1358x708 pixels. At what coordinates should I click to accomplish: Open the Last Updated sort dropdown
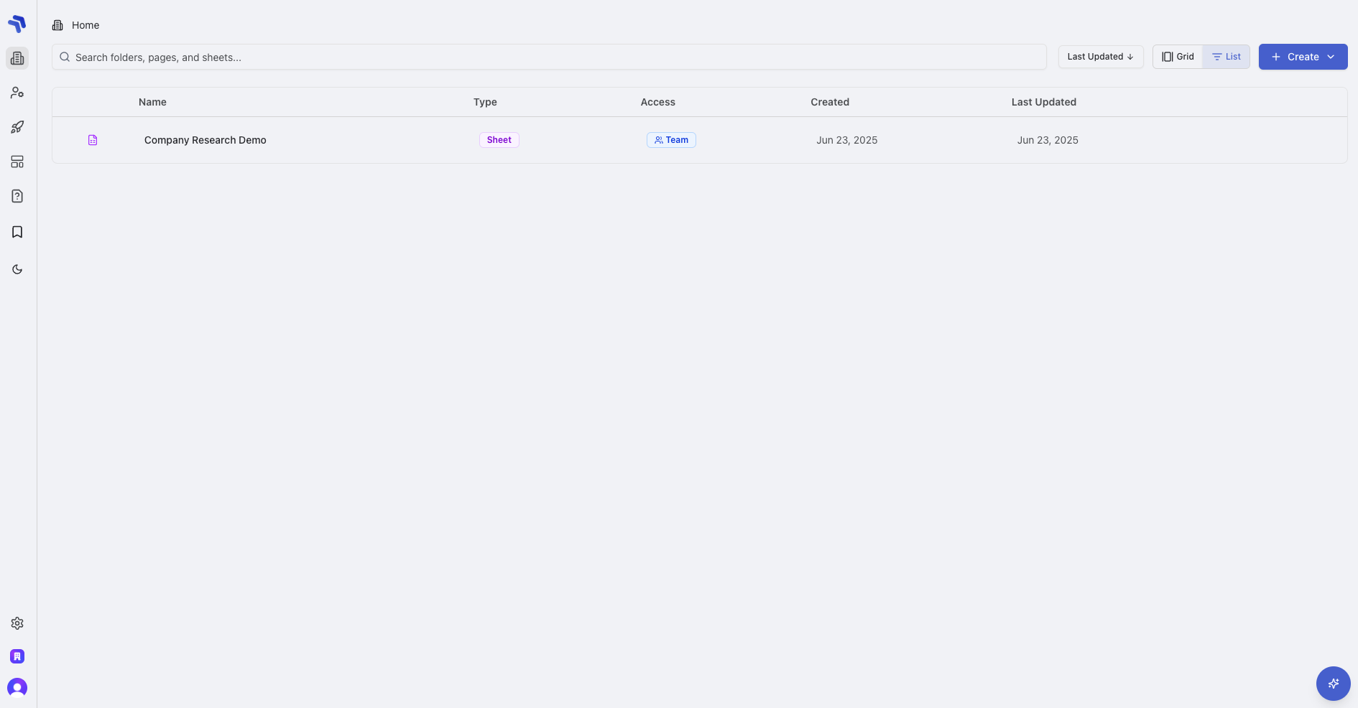(1100, 57)
